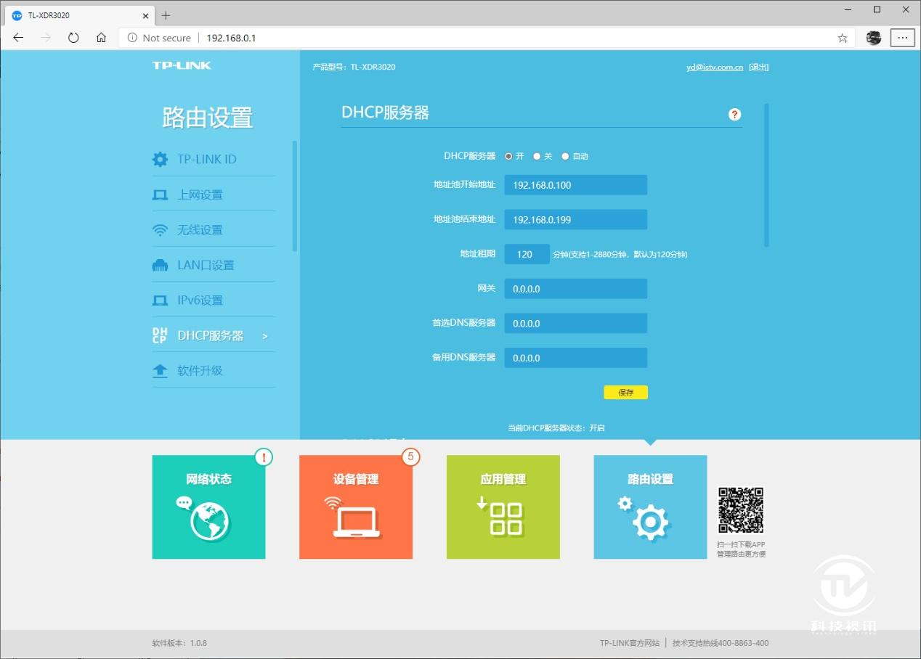
Task: Switch to the 应用管理 tab
Action: pyautogui.click(x=503, y=507)
